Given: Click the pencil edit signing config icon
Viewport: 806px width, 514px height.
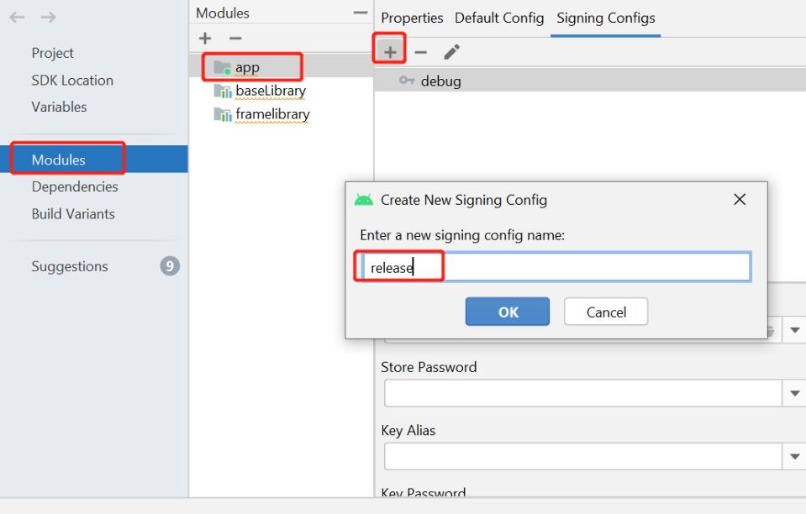Looking at the screenshot, I should (x=451, y=52).
